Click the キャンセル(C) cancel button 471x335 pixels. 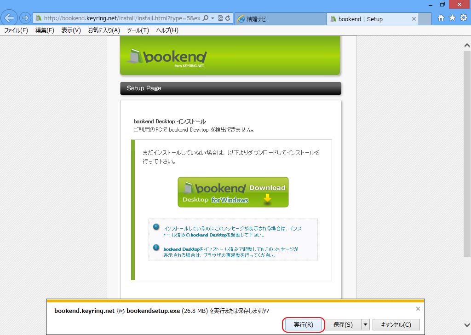(396, 324)
